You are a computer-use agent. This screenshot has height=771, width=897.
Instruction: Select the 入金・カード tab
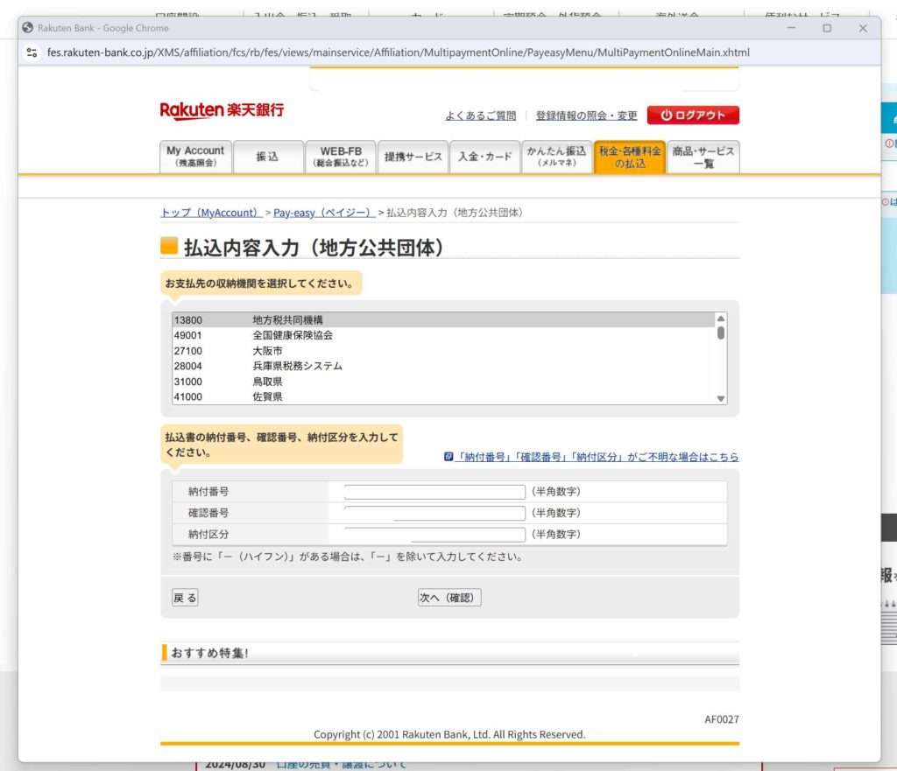484,157
